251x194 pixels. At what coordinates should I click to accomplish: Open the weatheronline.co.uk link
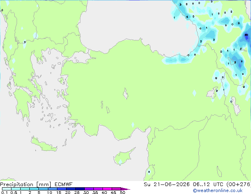[218, 190]
